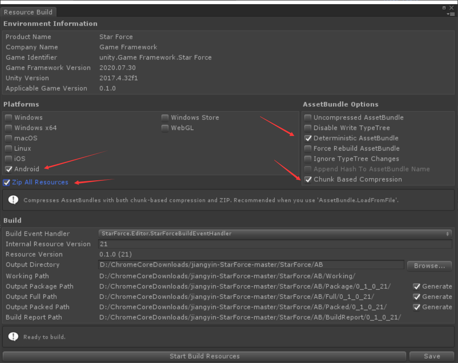
Task: Enable the Windows platform checkbox
Action: point(8,117)
